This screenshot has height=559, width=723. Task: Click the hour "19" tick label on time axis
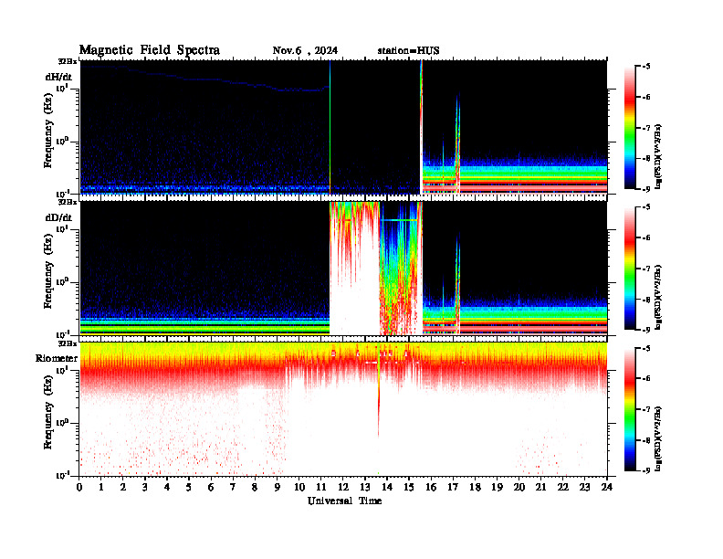coord(497,488)
